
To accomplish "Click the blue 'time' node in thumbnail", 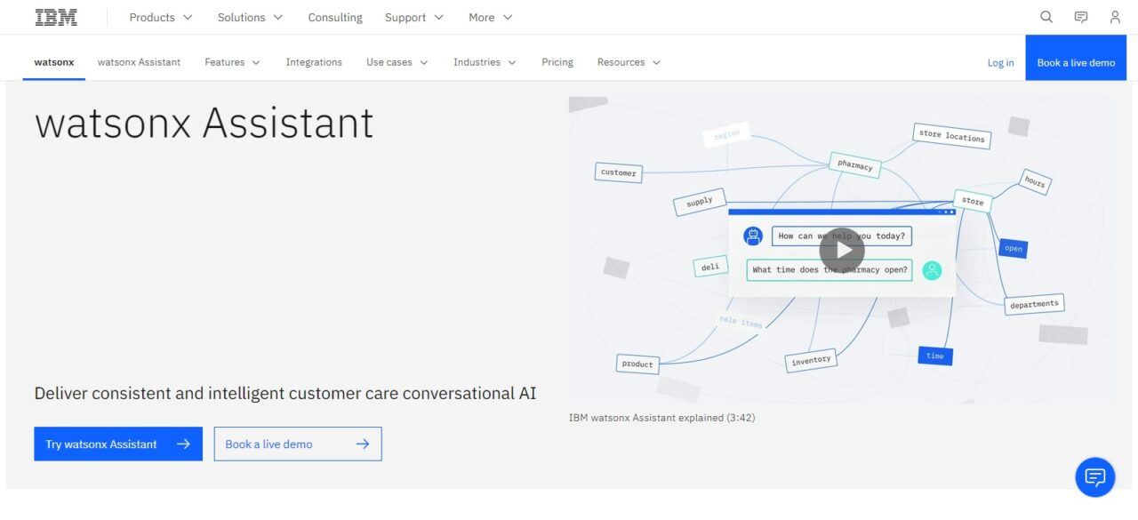I will point(935,356).
